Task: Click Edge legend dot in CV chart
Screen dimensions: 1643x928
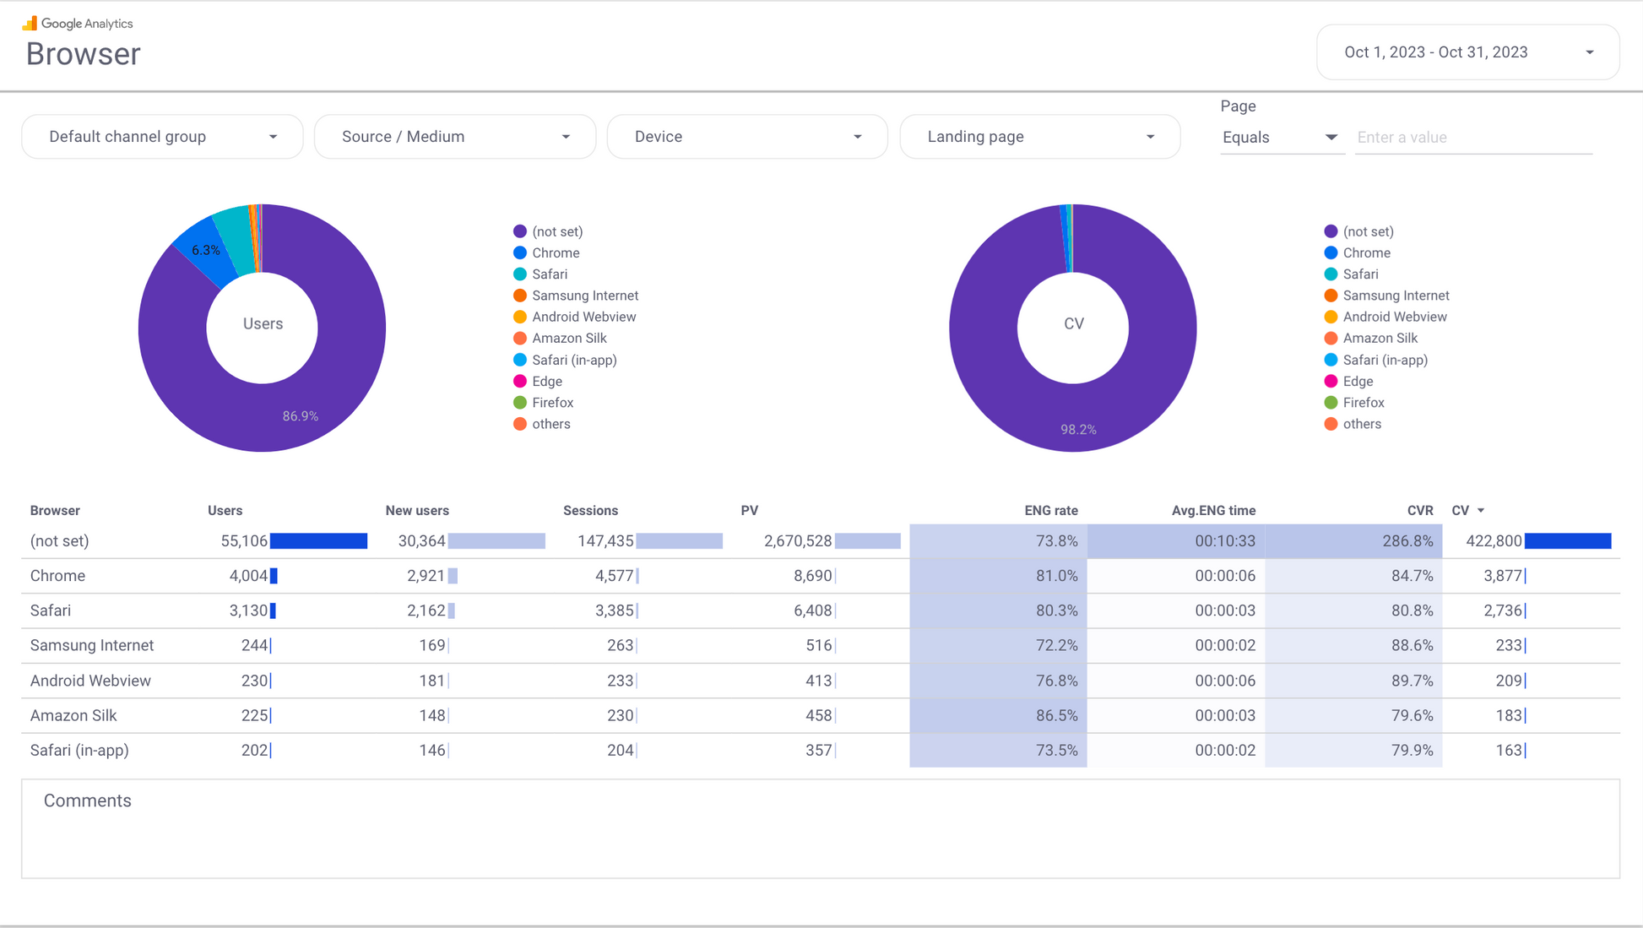Action: (x=1331, y=382)
